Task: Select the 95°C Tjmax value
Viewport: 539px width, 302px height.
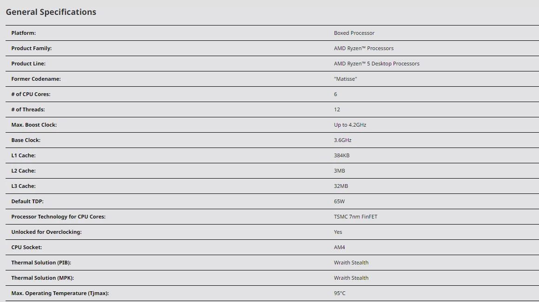Action: [340, 293]
